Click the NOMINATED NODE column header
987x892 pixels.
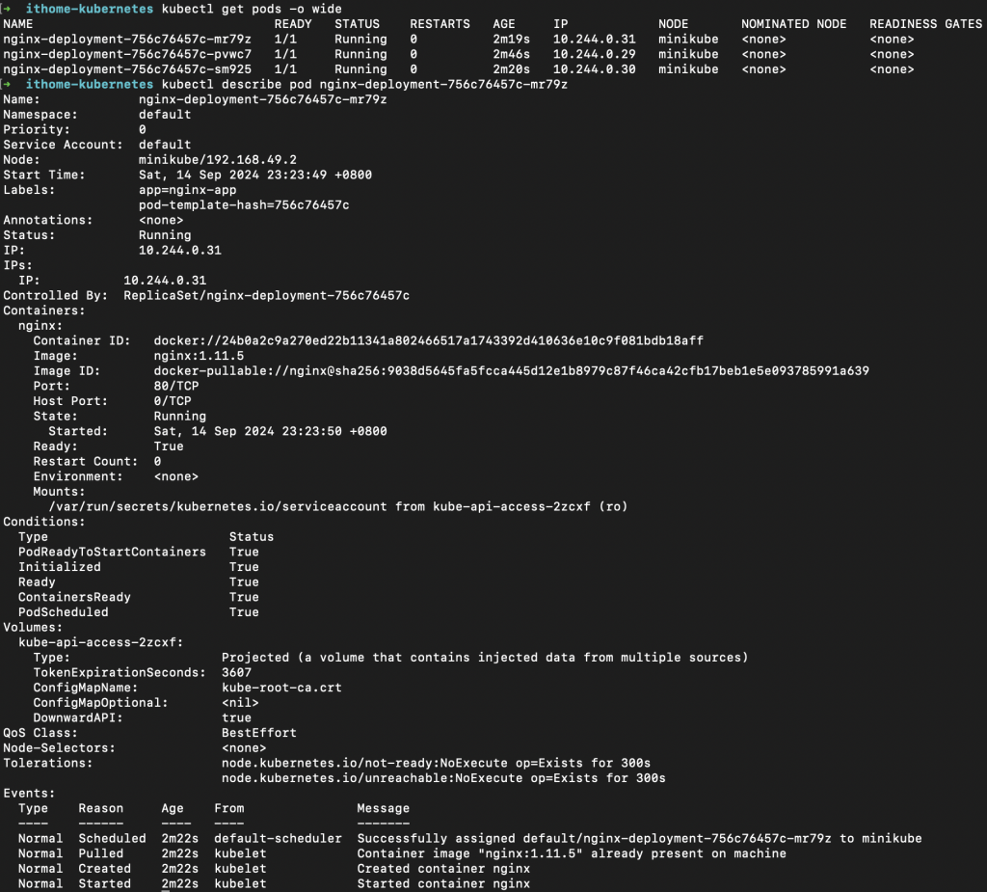click(x=794, y=24)
